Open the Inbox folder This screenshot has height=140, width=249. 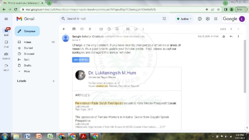point(28,42)
